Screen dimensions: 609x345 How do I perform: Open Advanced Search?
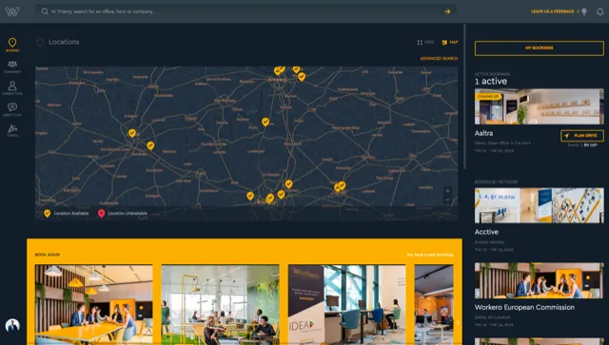point(439,59)
